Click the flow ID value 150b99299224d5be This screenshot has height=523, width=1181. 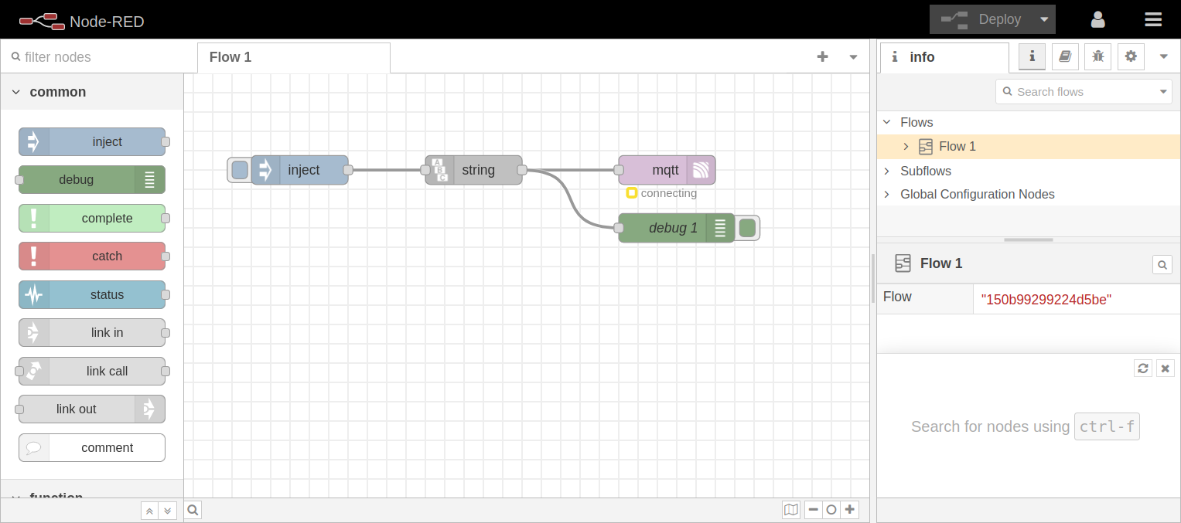[1046, 300]
